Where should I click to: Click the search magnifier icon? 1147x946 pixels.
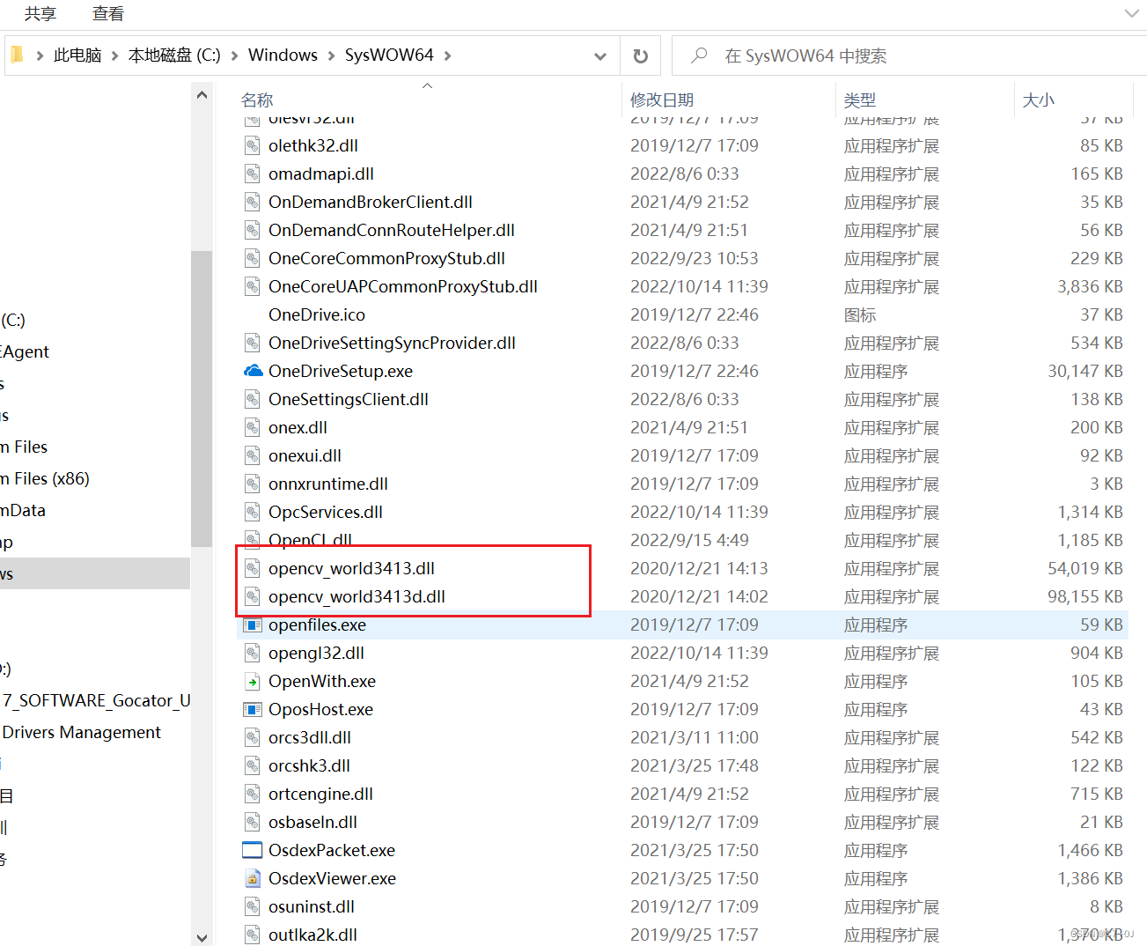click(x=699, y=55)
